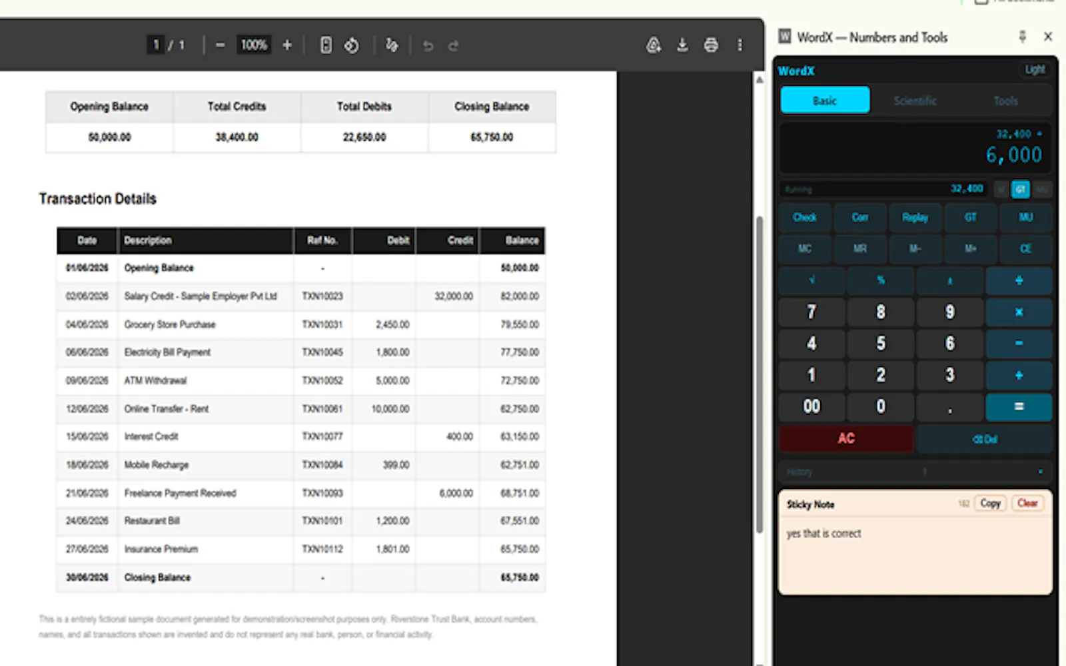
Task: Pin the WordX side panel
Action: pyautogui.click(x=1023, y=37)
